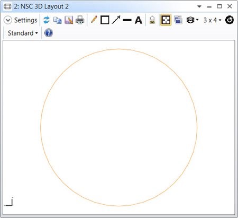Open the overlay windows icon

point(178,20)
